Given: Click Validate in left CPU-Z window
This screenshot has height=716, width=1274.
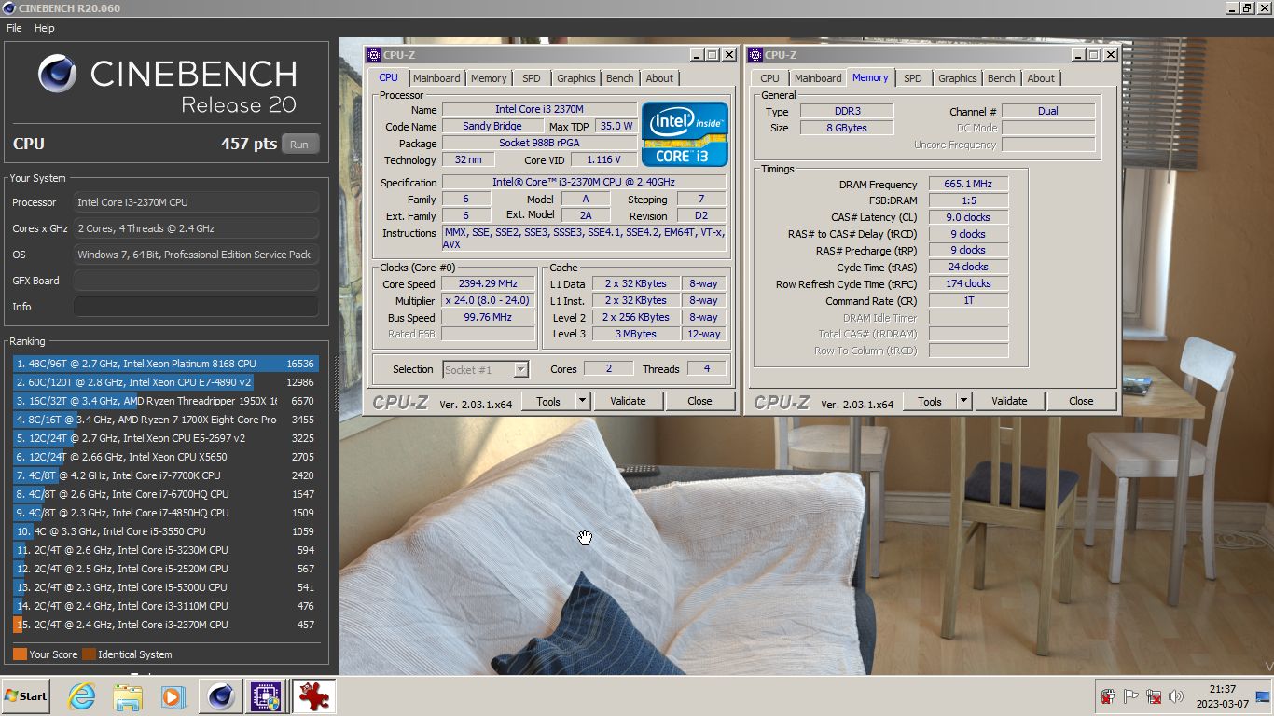Looking at the screenshot, I should (x=628, y=401).
